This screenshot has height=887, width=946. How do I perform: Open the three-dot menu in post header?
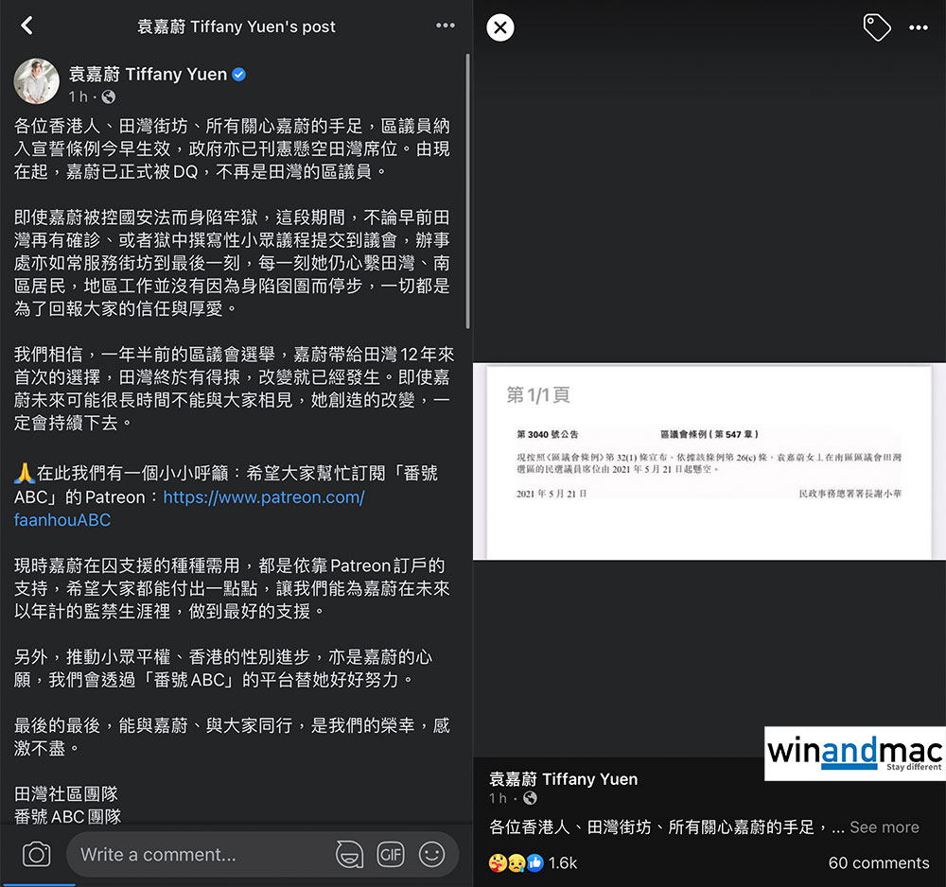[x=445, y=26]
